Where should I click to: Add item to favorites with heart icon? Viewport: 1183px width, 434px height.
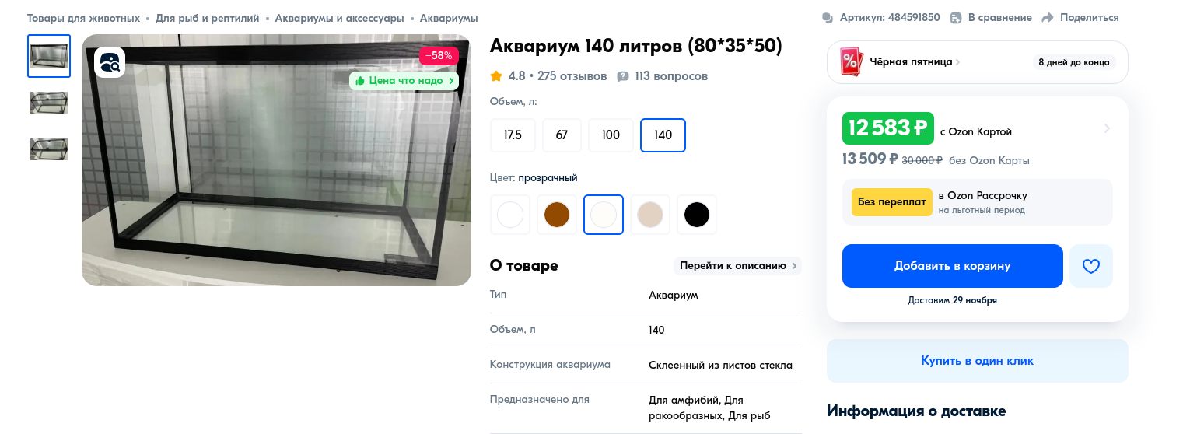(1091, 266)
